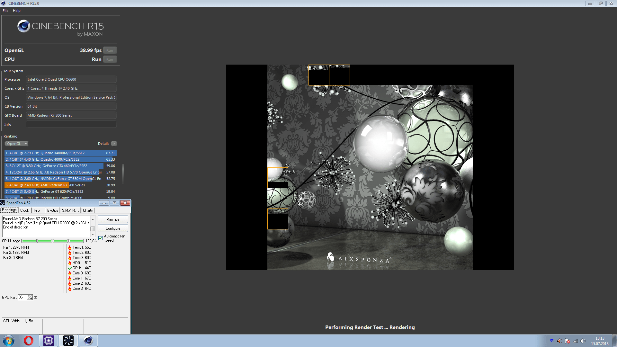The width and height of the screenshot is (617, 347).
Task: Click the Opera browser taskbar icon
Action: [29, 341]
